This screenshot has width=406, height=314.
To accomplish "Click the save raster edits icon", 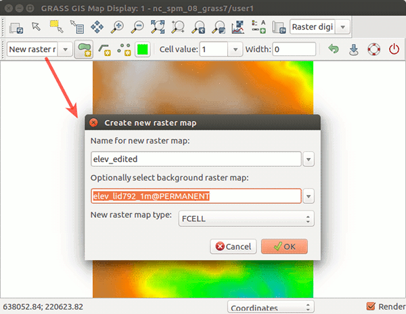I will coord(353,50).
